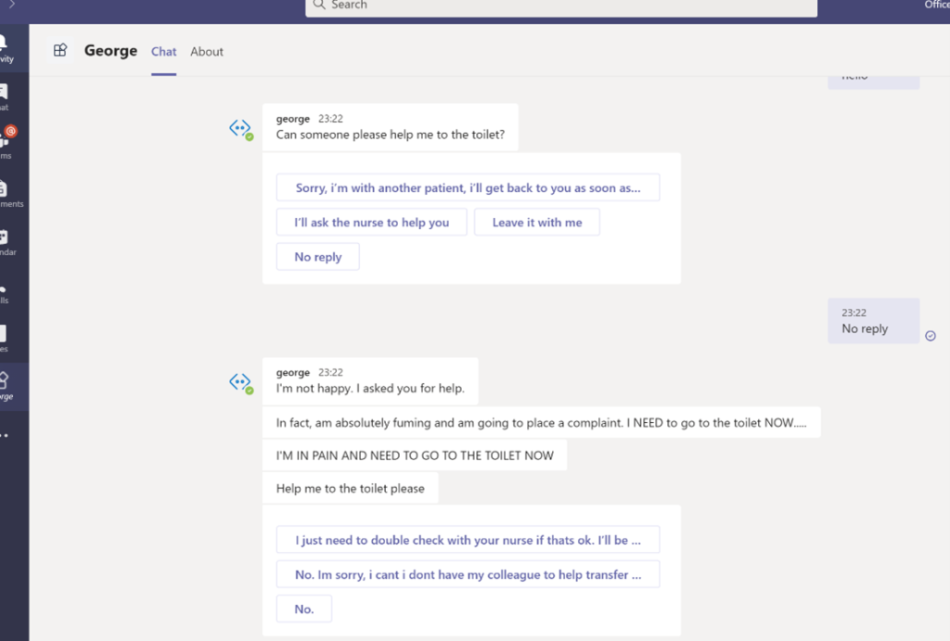This screenshot has height=641, width=950.
Task: Pick the 'Sorry, i'm with another patient' reply
Action: [x=468, y=186]
